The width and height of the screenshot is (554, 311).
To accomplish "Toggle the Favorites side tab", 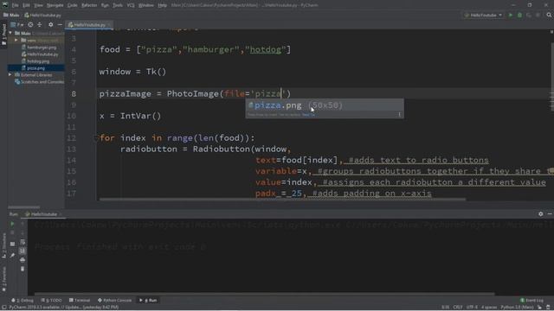I will [x=3, y=278].
